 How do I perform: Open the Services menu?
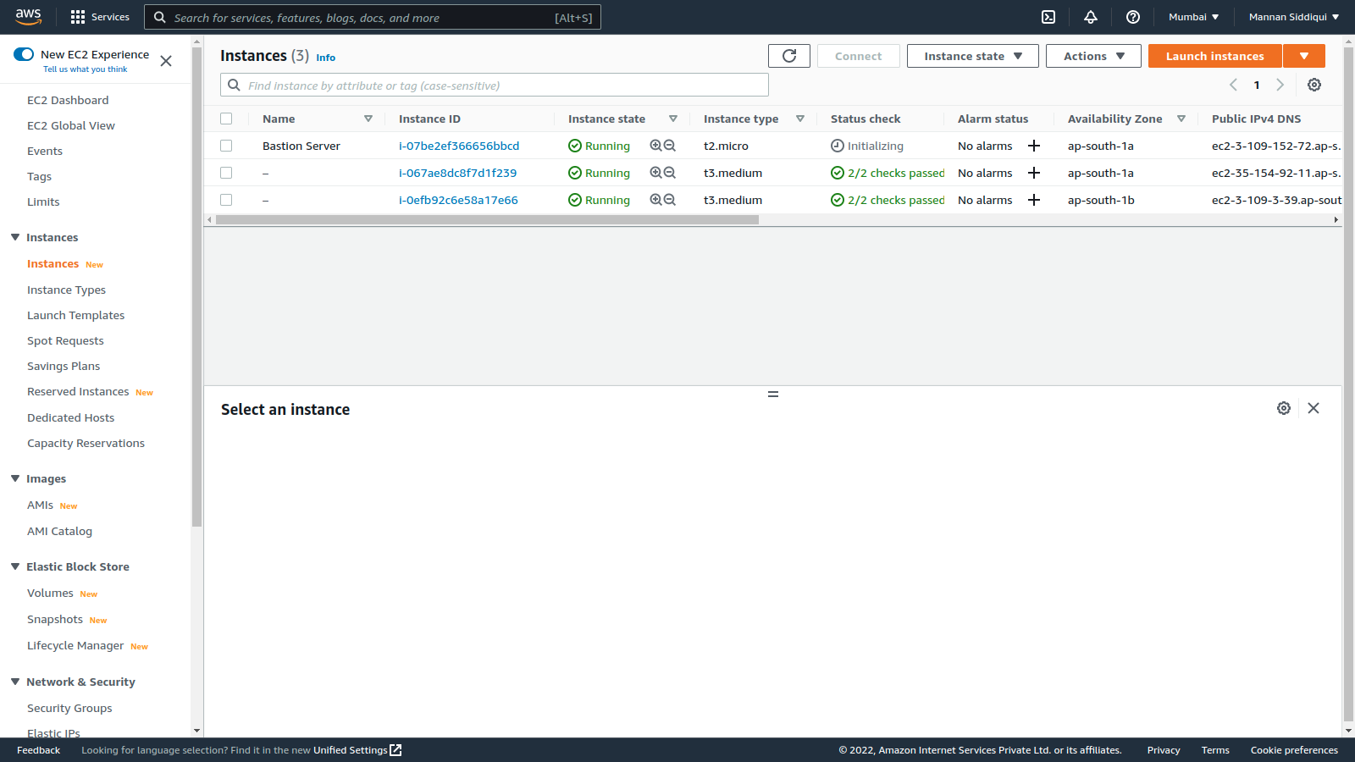[x=100, y=16]
